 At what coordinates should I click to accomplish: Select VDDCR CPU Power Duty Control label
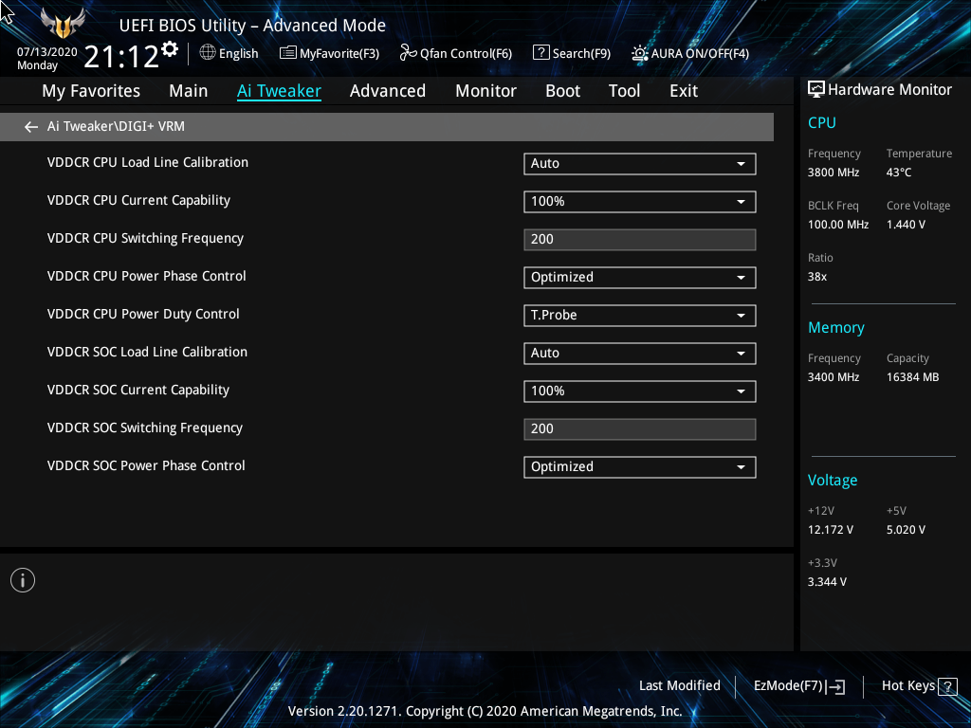coord(143,314)
